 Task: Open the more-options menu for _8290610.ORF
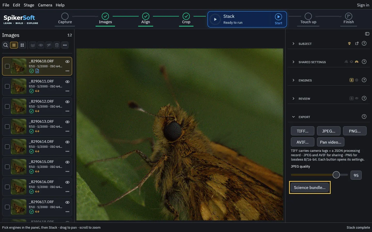click(x=67, y=71)
